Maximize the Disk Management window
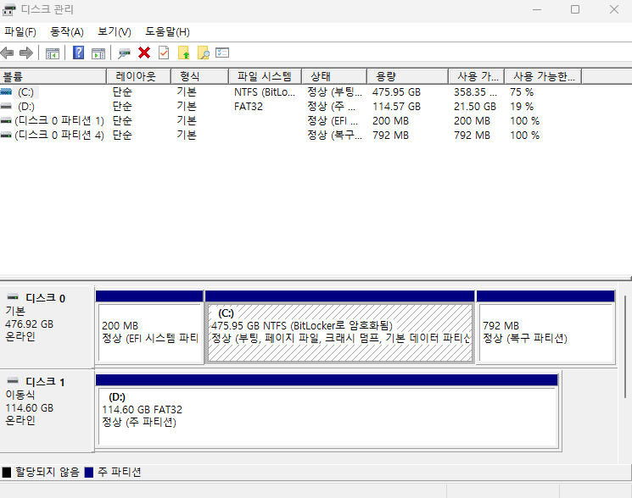Screen dimensions: 632x498 pyautogui.click(x=575, y=9)
